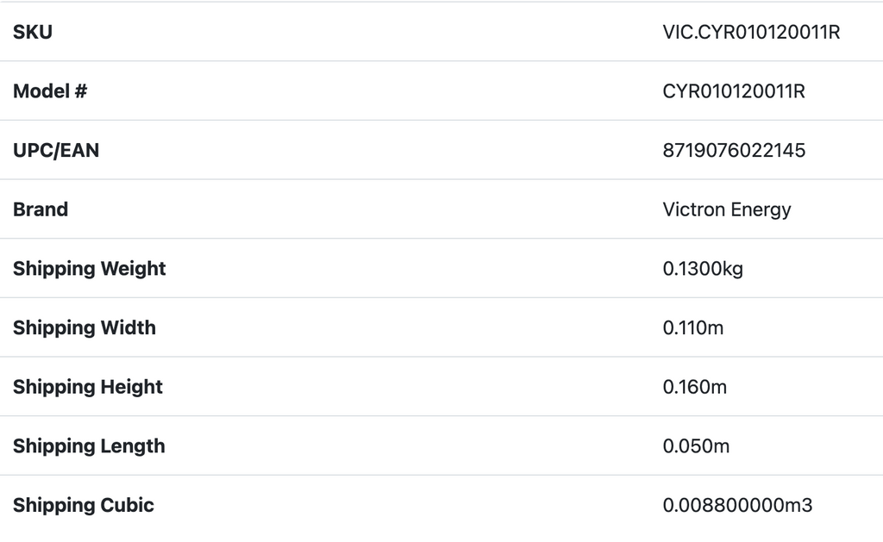This screenshot has width=883, height=542.
Task: Select the 0.008800000m3 cubic value
Action: (737, 505)
